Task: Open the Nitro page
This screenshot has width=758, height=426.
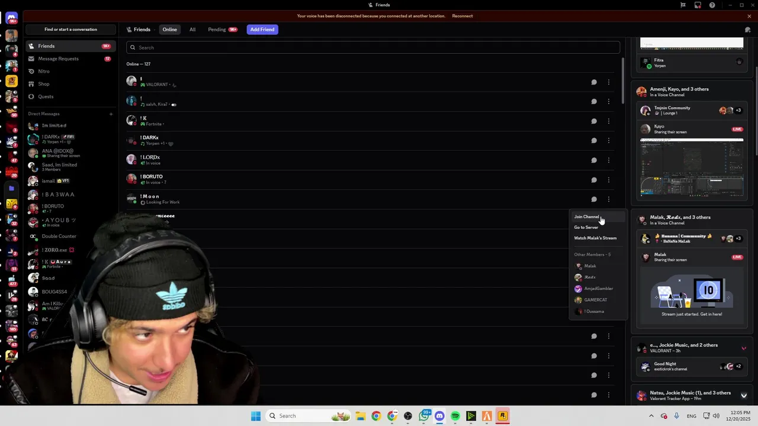Action: [70, 71]
